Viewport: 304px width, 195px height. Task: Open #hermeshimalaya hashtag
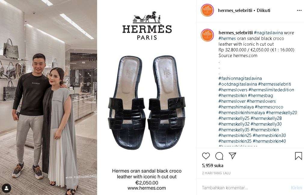point(236,107)
